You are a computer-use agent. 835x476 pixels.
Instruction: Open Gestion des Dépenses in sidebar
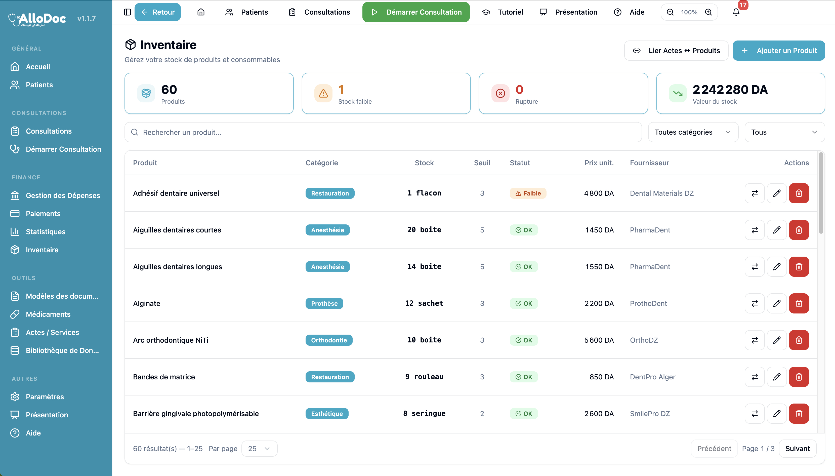(x=56, y=195)
